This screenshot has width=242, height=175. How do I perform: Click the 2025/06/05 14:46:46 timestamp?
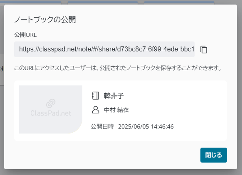[x=146, y=126]
